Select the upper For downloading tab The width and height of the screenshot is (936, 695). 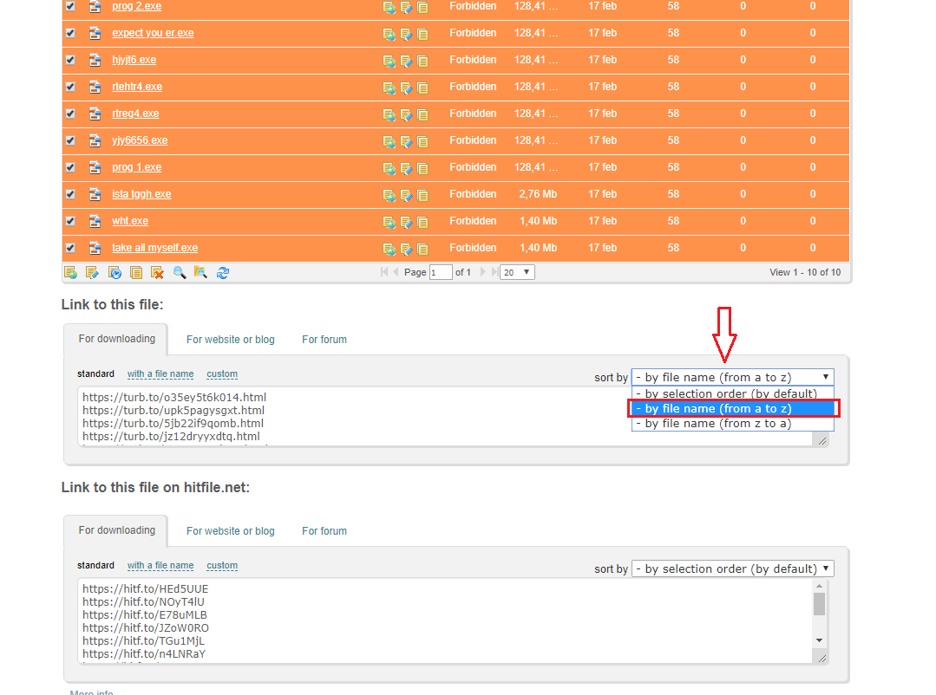[x=116, y=339]
